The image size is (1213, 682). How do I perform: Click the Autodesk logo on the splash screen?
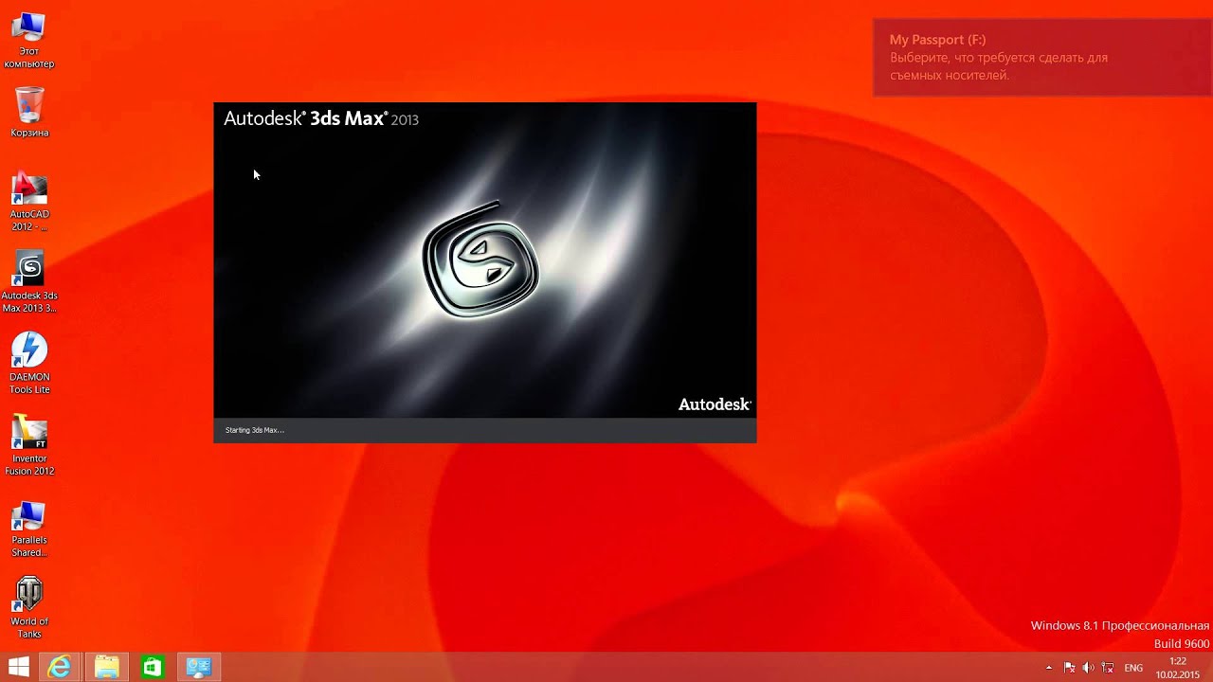[x=715, y=404]
